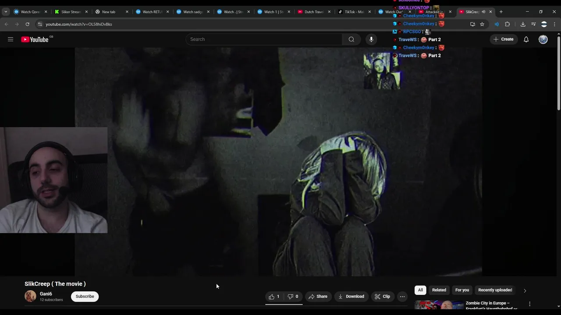Open more actions ellipsis under video

(x=402, y=297)
